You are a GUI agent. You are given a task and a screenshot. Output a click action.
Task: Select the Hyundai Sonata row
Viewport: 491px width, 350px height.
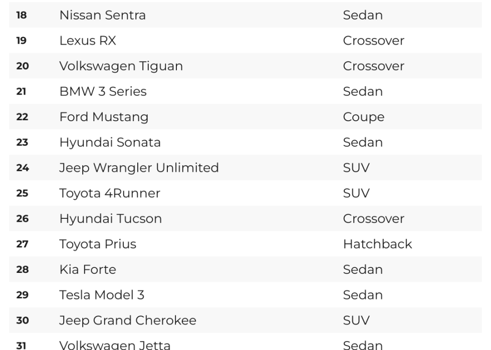click(245, 142)
